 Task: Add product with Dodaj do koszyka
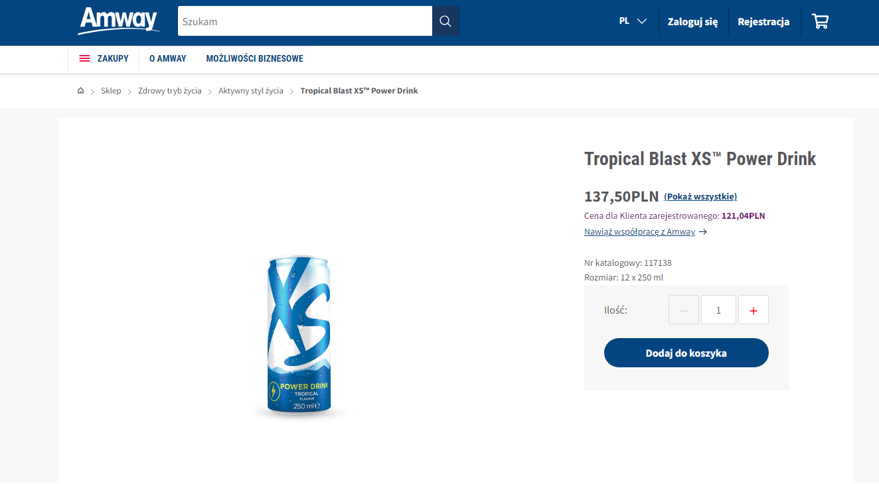(x=686, y=353)
